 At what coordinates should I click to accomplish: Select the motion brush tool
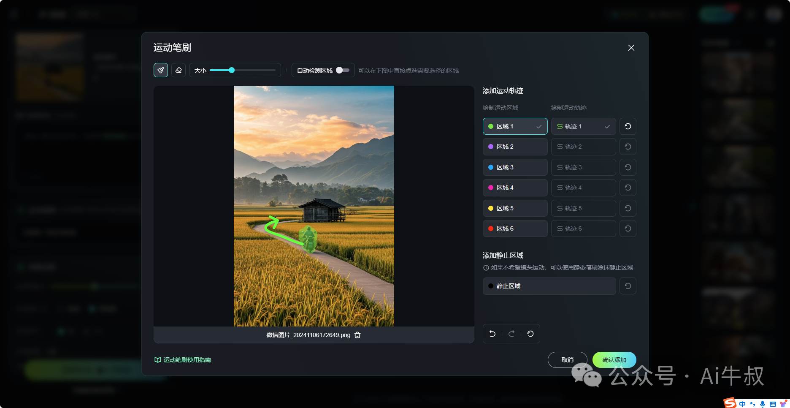pyautogui.click(x=161, y=70)
